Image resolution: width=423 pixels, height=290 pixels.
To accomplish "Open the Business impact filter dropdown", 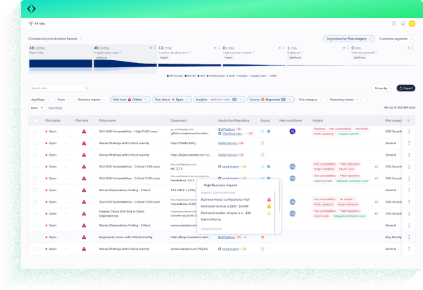I will (92, 100).
